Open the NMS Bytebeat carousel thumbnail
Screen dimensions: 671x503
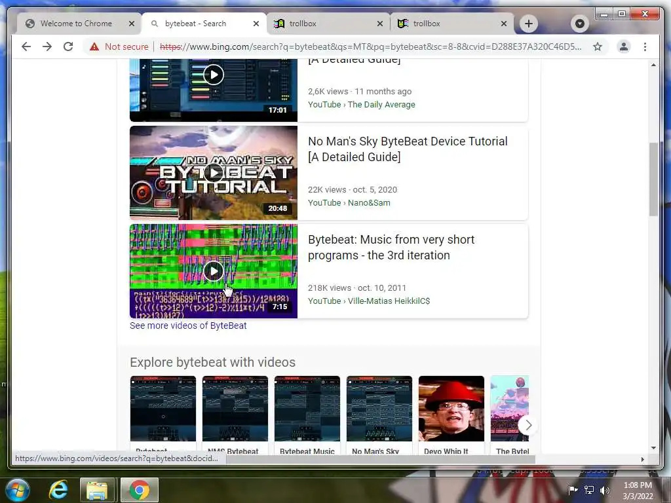pos(235,409)
